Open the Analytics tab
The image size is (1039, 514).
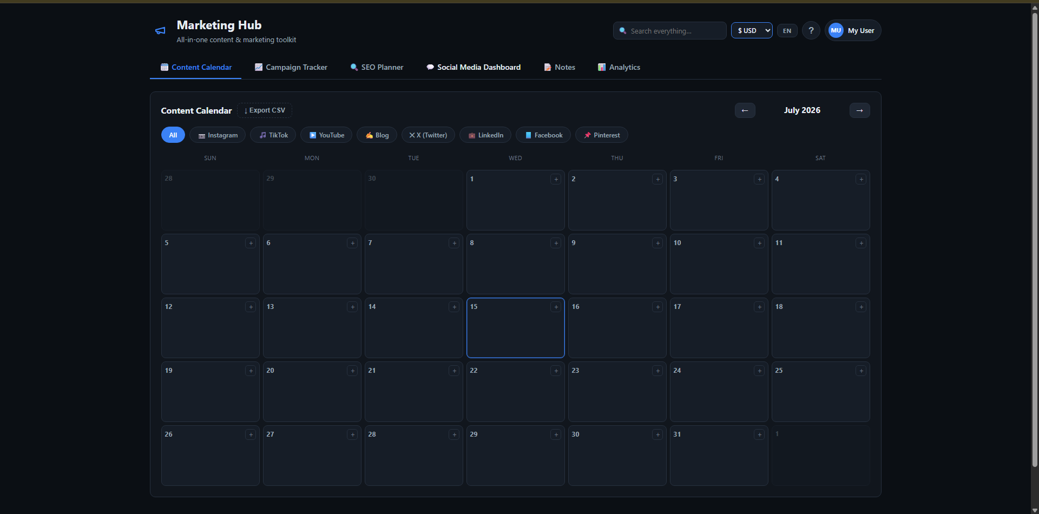pos(619,67)
